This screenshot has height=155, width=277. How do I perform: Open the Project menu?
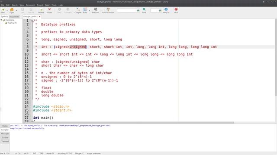[x=40, y=5]
